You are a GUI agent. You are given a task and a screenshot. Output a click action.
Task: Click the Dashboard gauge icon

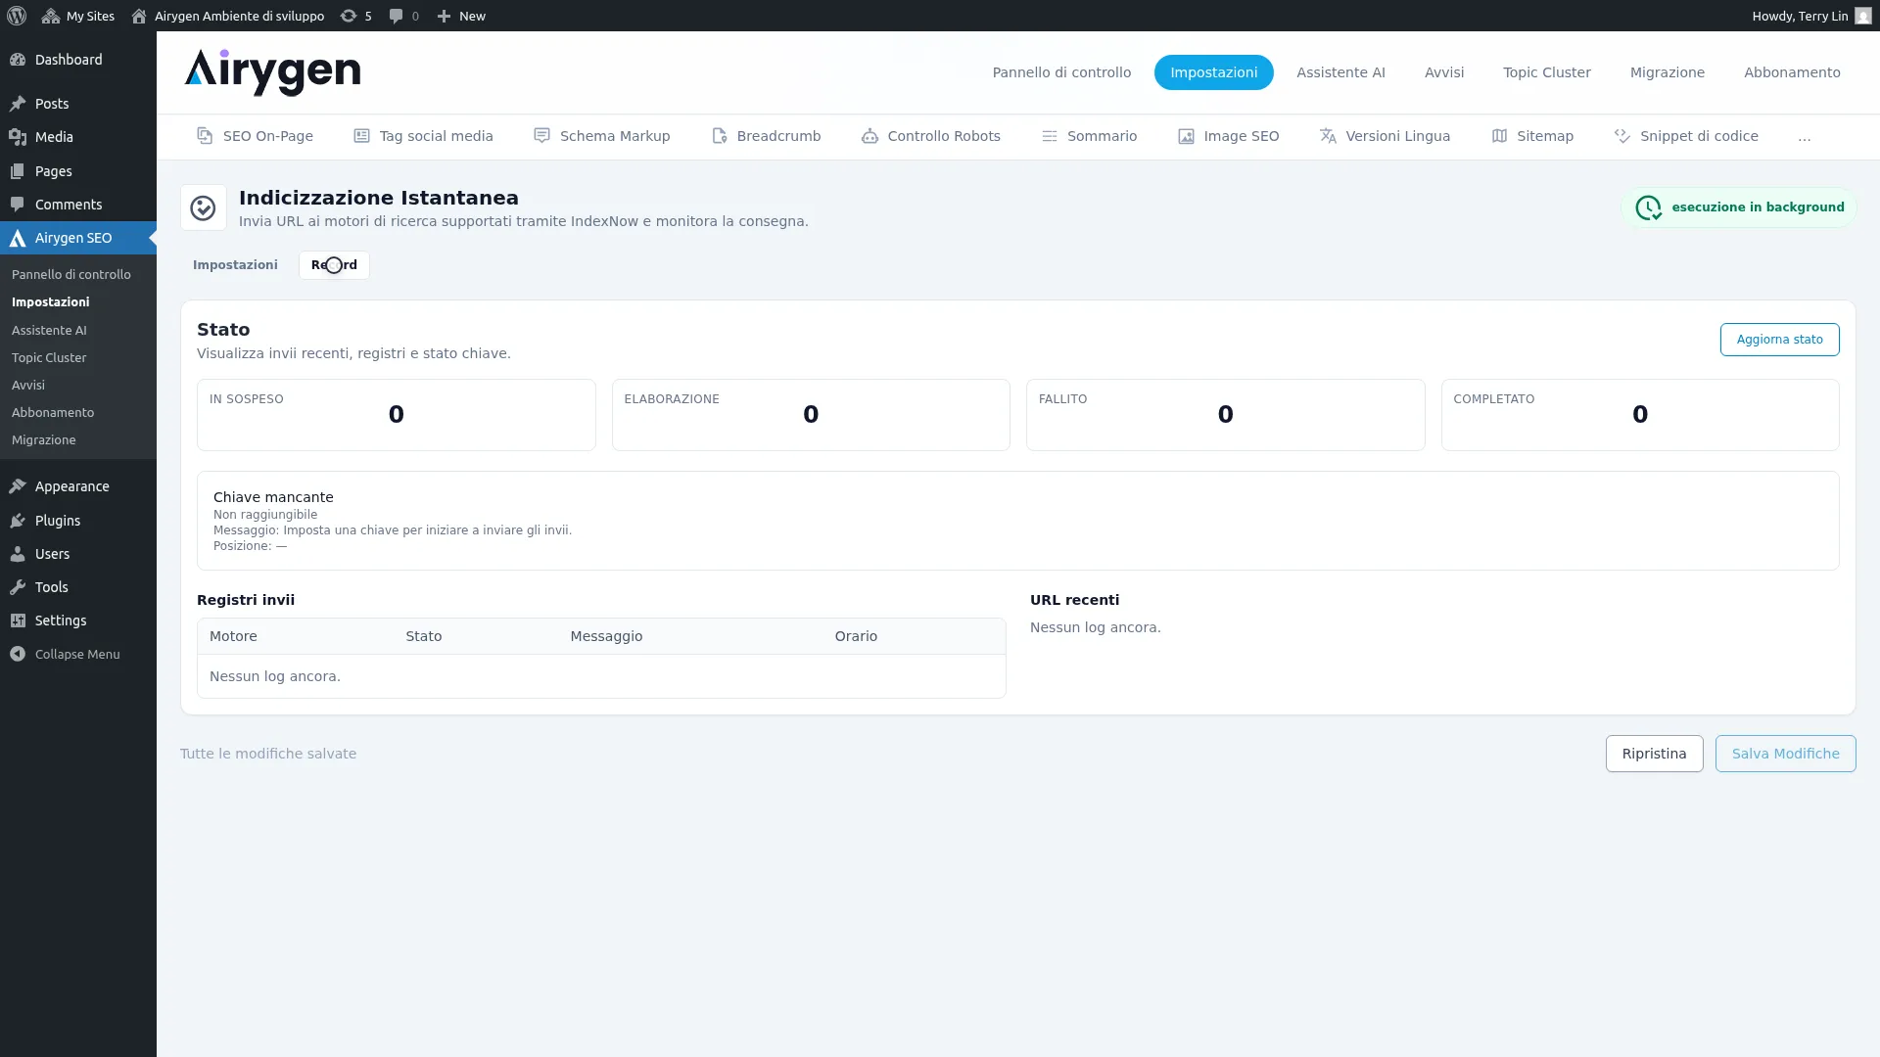(18, 60)
